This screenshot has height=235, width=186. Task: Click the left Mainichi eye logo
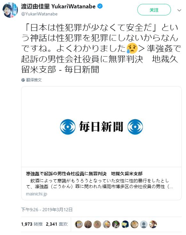[x=68, y=127]
